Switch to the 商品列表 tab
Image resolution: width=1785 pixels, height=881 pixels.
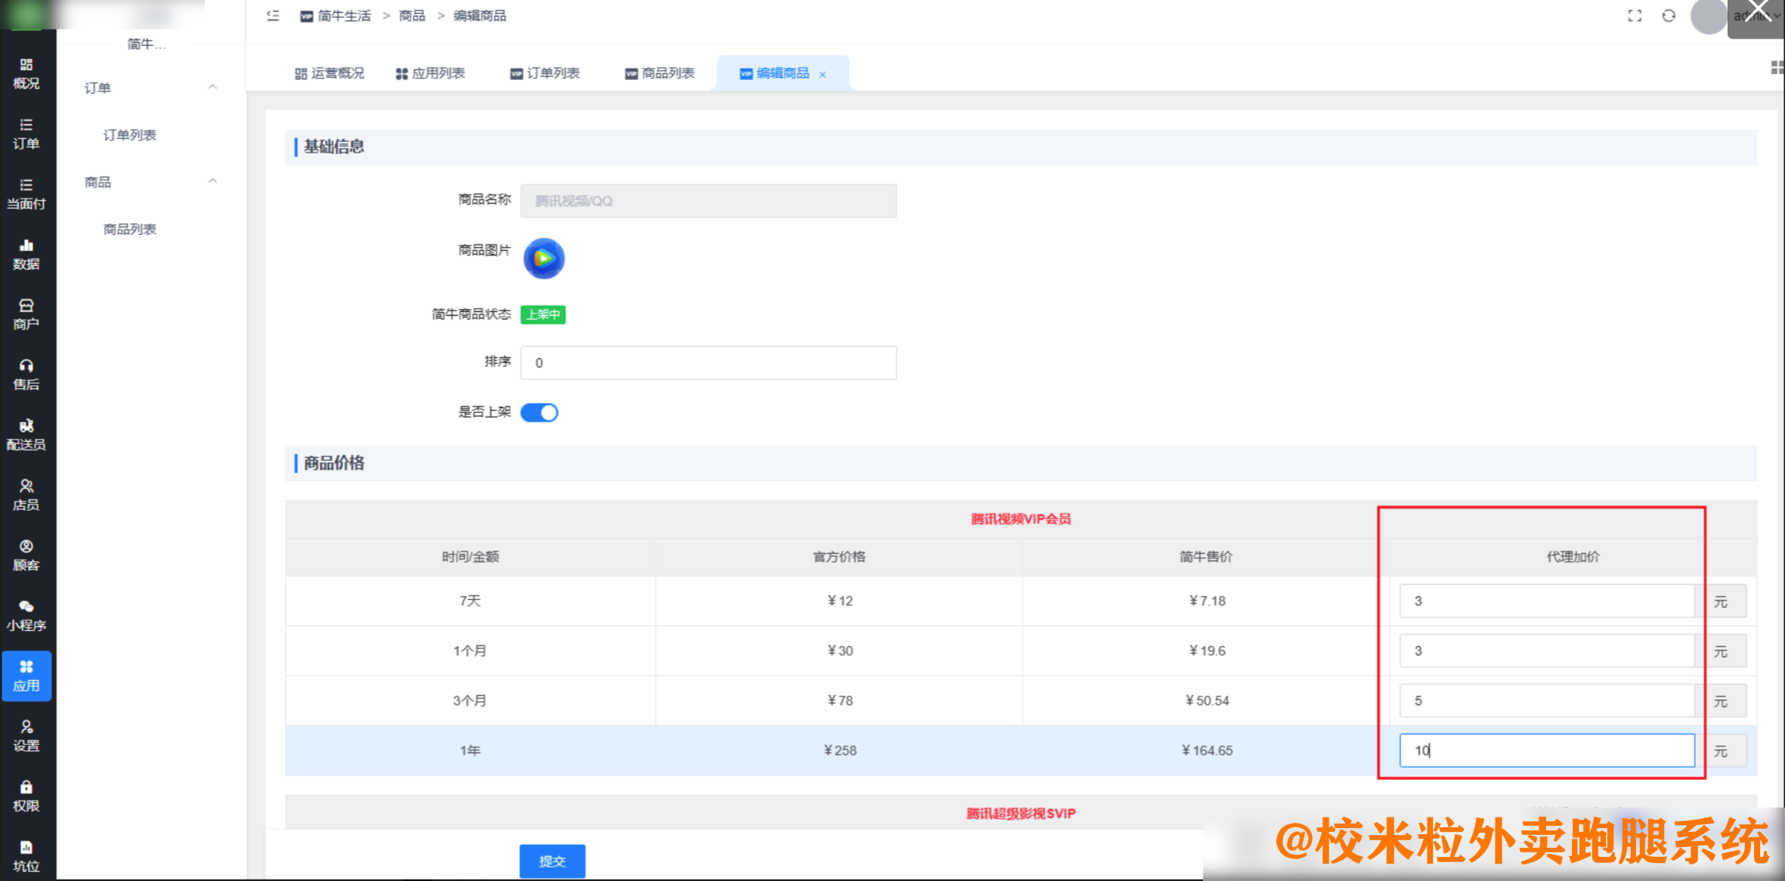659,73
